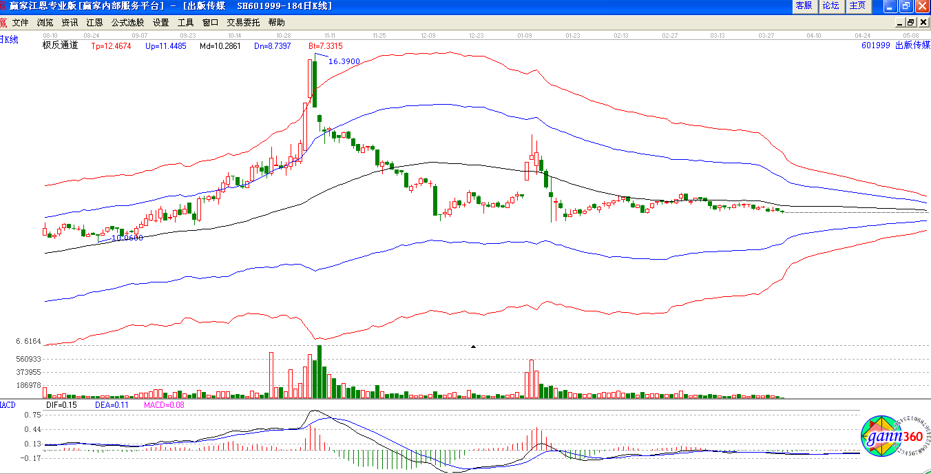The width and height of the screenshot is (931, 474).
Task: Open the 公式选股 menu
Action: pyautogui.click(x=127, y=23)
